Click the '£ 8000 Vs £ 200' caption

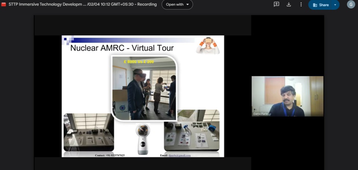tap(139, 62)
